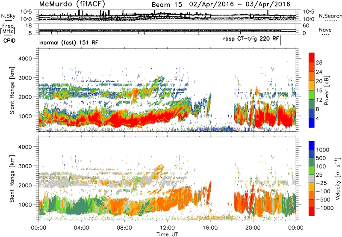This screenshot has width=342, height=237.
Task: Click the 16 tick on Power scale
Action: pyautogui.click(x=319, y=90)
